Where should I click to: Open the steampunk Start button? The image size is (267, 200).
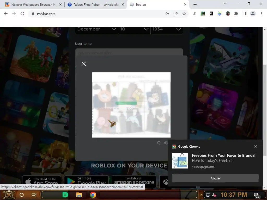9,195
